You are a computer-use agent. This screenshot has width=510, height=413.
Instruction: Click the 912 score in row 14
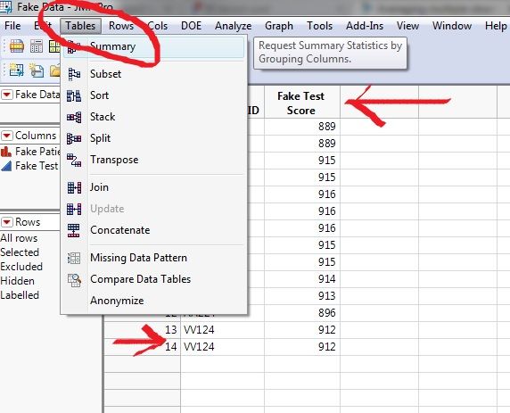(x=302, y=347)
